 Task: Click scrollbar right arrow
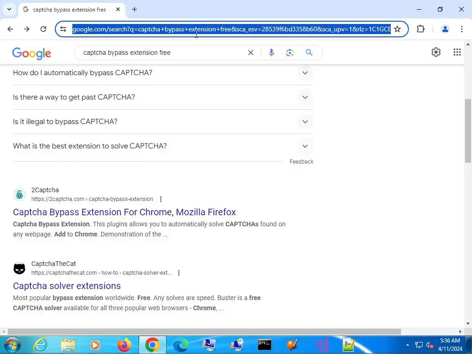pos(460,331)
